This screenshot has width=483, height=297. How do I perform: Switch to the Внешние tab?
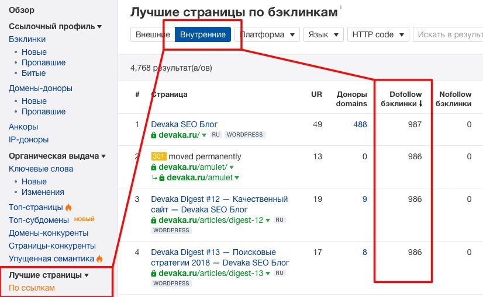(153, 34)
